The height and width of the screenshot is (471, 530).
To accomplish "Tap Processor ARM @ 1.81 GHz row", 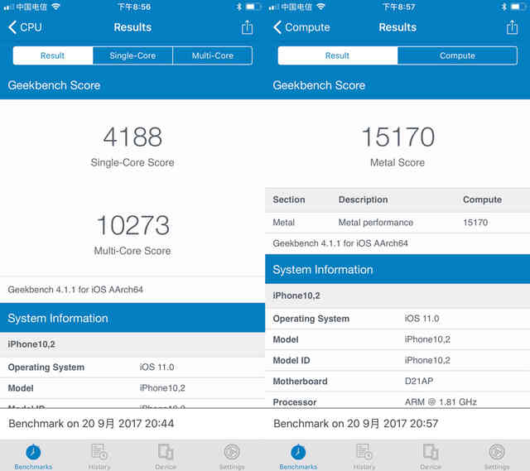I will tap(397, 401).
